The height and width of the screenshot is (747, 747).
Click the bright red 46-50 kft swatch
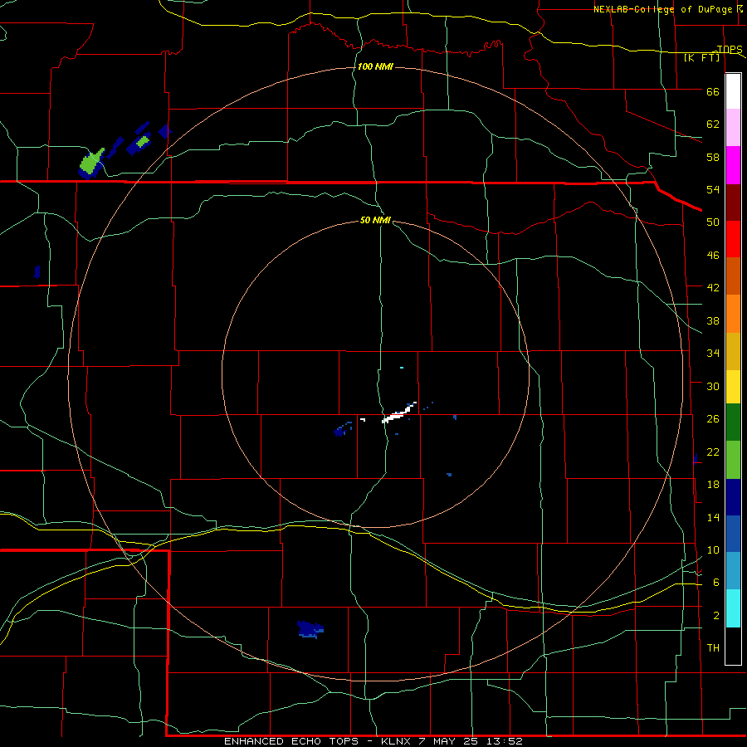click(x=733, y=239)
